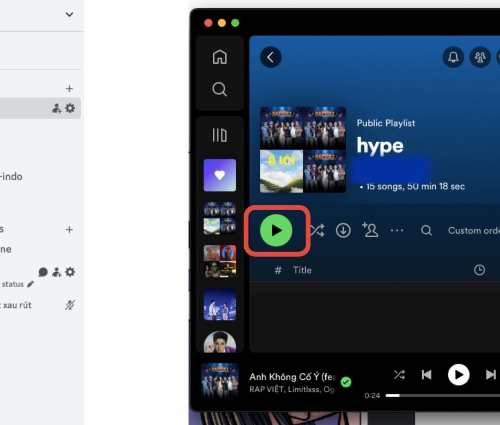
Task: Show the Friend Activity panel
Action: pos(480,57)
